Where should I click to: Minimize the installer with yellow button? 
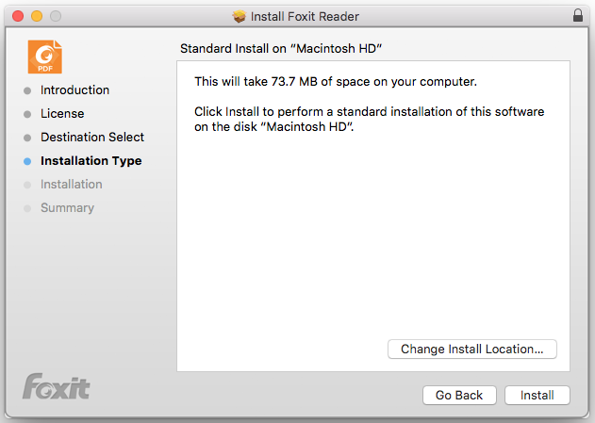(37, 16)
